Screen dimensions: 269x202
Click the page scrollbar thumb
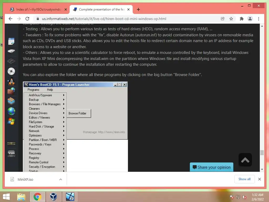click(262, 153)
